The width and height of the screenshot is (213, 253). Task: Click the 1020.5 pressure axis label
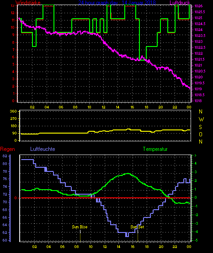point(200,71)
